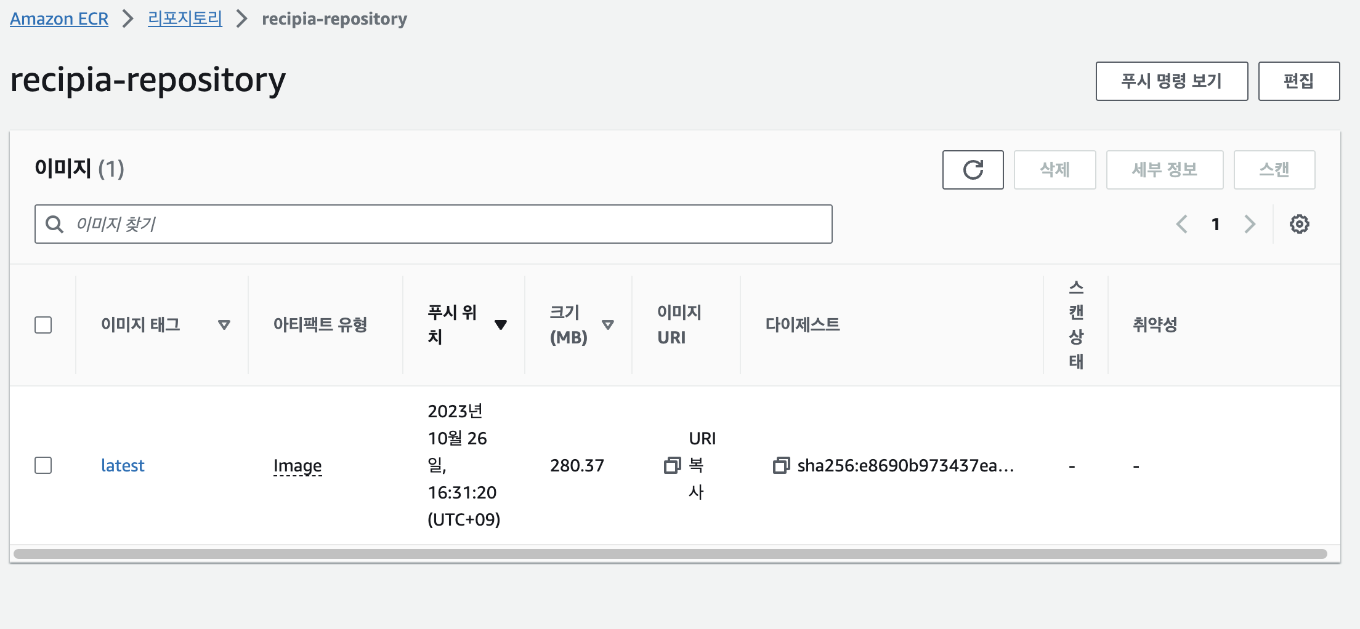Sort by 푸시 위치 using its arrow
Viewport: 1360px width, 629px height.
coord(501,325)
